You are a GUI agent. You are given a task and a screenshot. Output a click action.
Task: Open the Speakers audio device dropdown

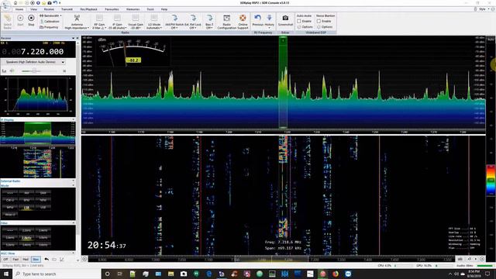click(33, 62)
